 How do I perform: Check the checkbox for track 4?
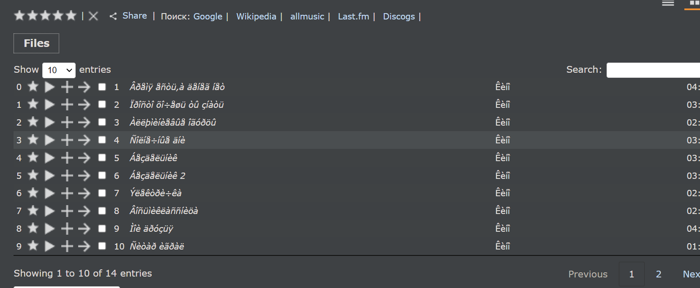pos(102,140)
